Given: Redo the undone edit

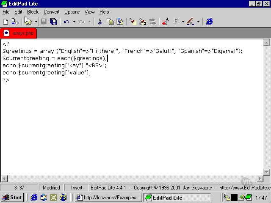Looking at the screenshot, I should point(82,22).
